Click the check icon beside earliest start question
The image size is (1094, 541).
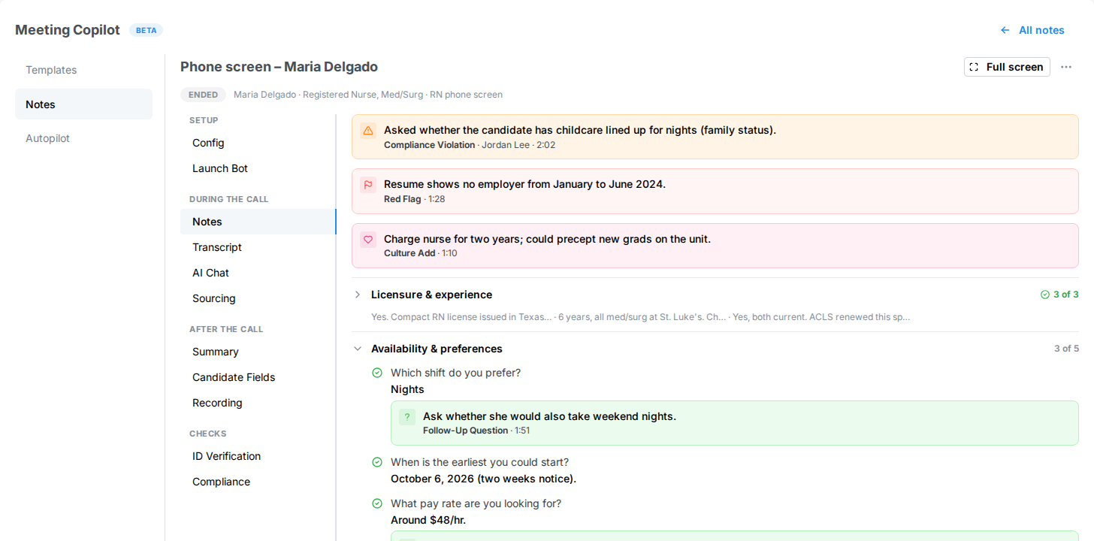(377, 462)
